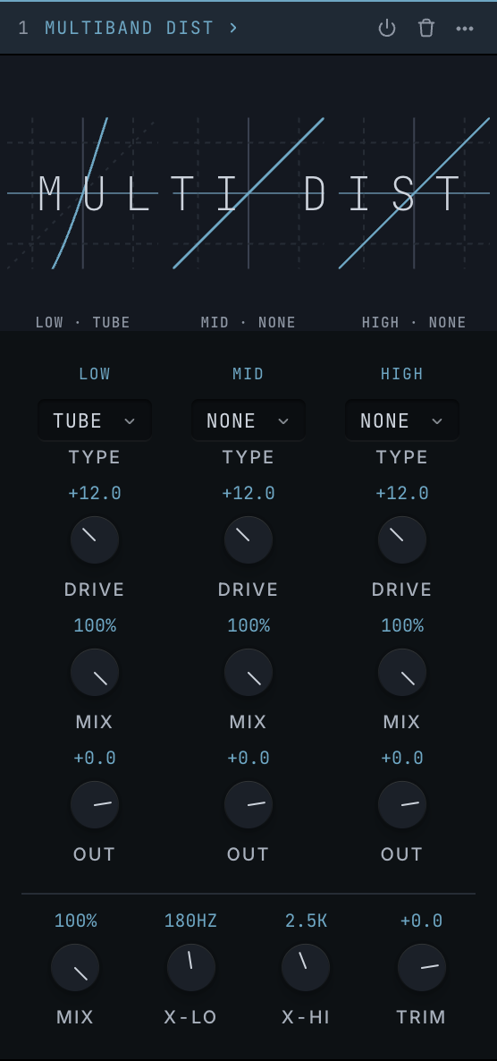Click the global mix value 100% at bottom
Screen dimensions: 497x1061
(x=75, y=921)
